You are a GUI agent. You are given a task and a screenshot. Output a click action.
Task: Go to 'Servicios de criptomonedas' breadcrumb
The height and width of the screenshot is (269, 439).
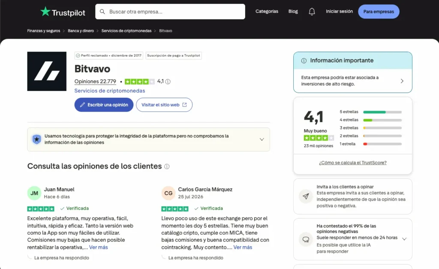tap(126, 31)
